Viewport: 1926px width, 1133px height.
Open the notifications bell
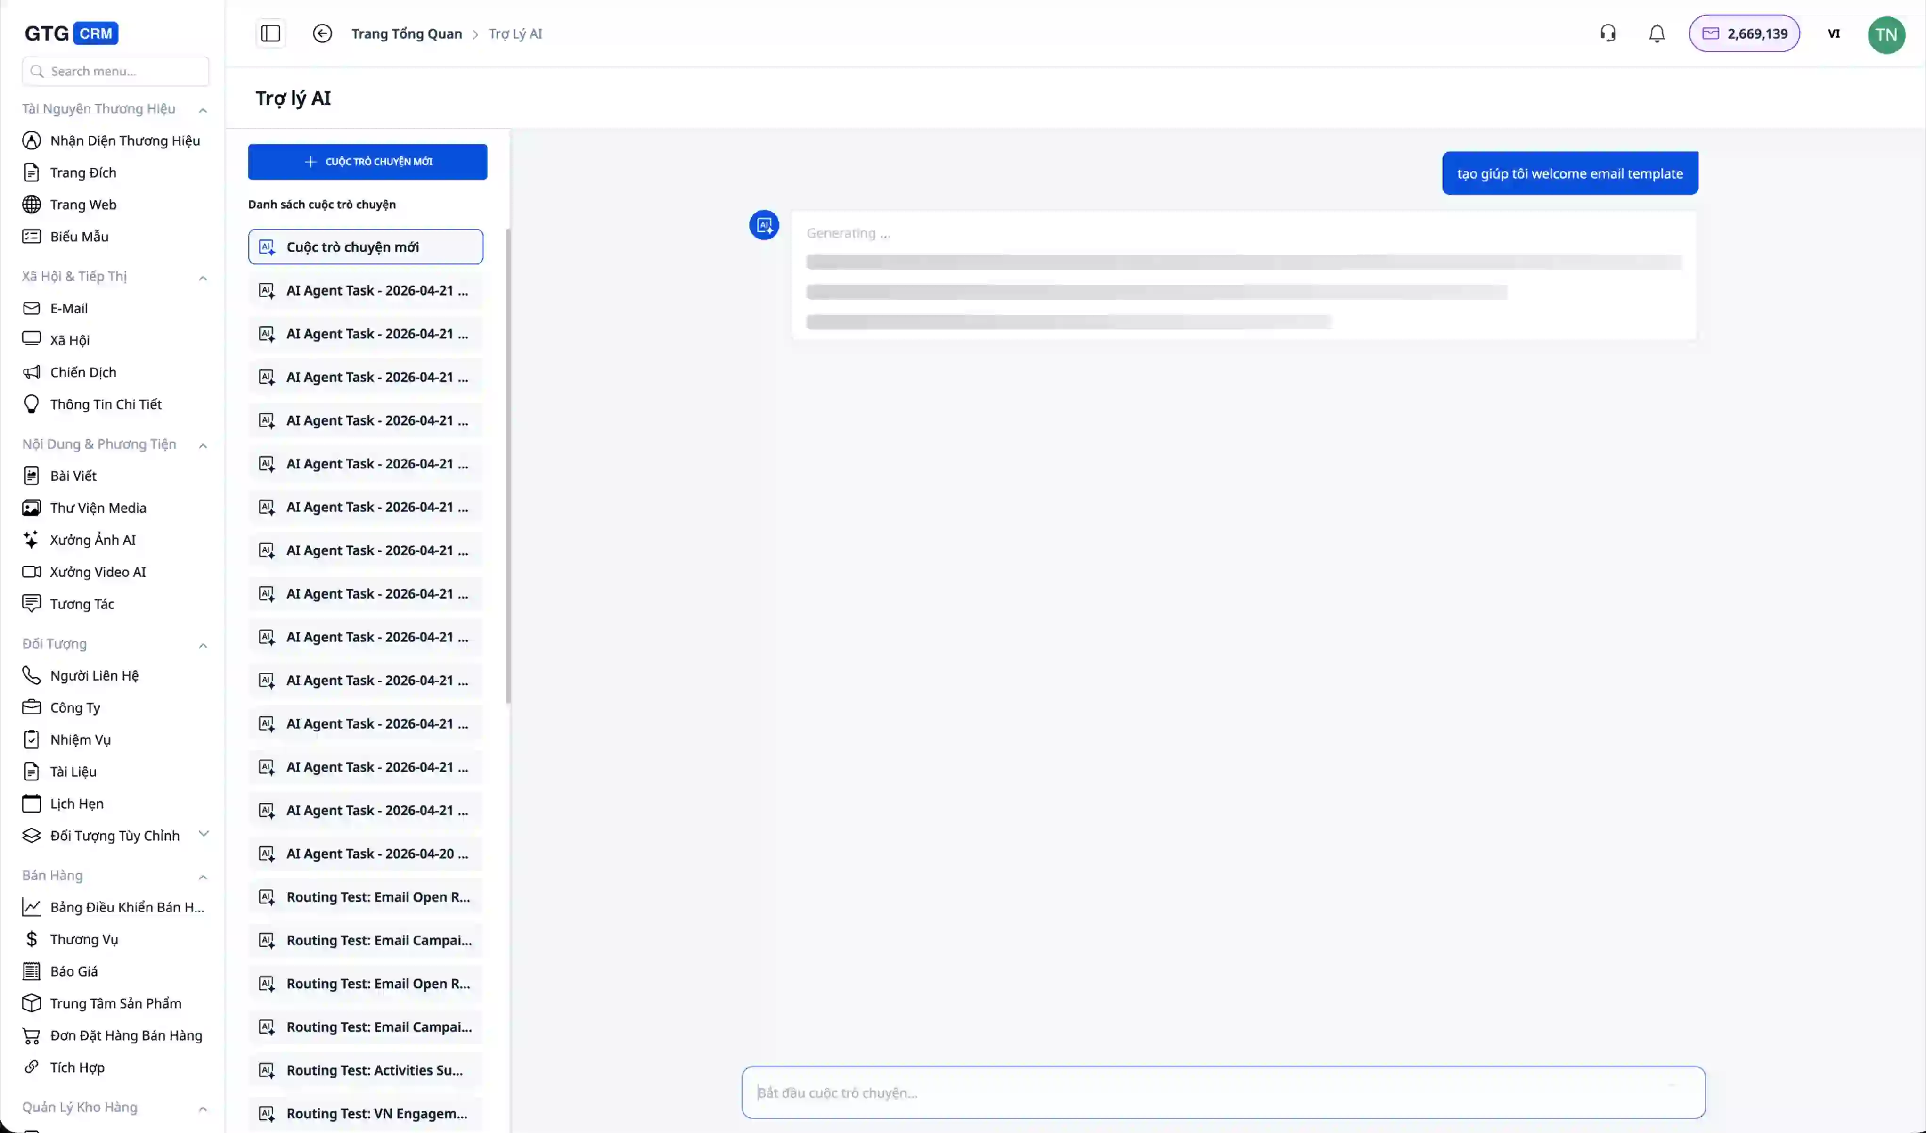(1656, 33)
